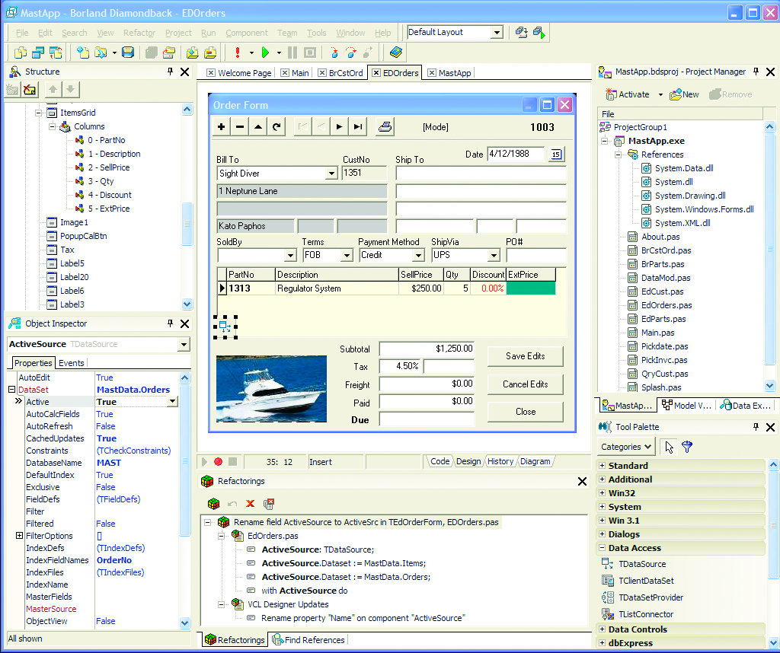Click the printer icon in Order Form
The width and height of the screenshot is (780, 653).
[385, 127]
